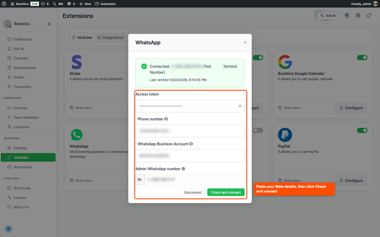Open Team Members in the sidebar

click(26, 117)
